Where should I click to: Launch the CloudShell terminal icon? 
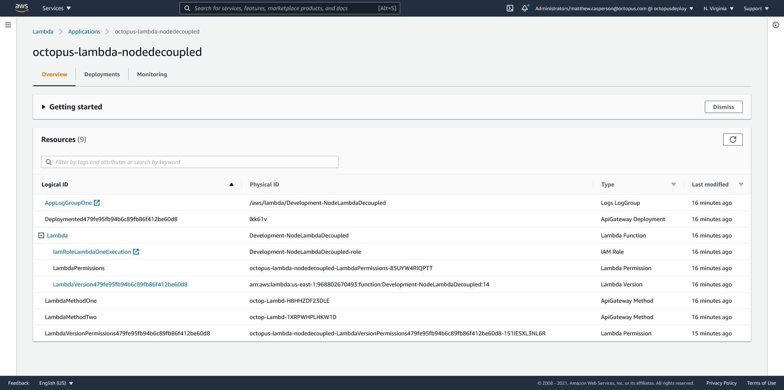point(510,8)
